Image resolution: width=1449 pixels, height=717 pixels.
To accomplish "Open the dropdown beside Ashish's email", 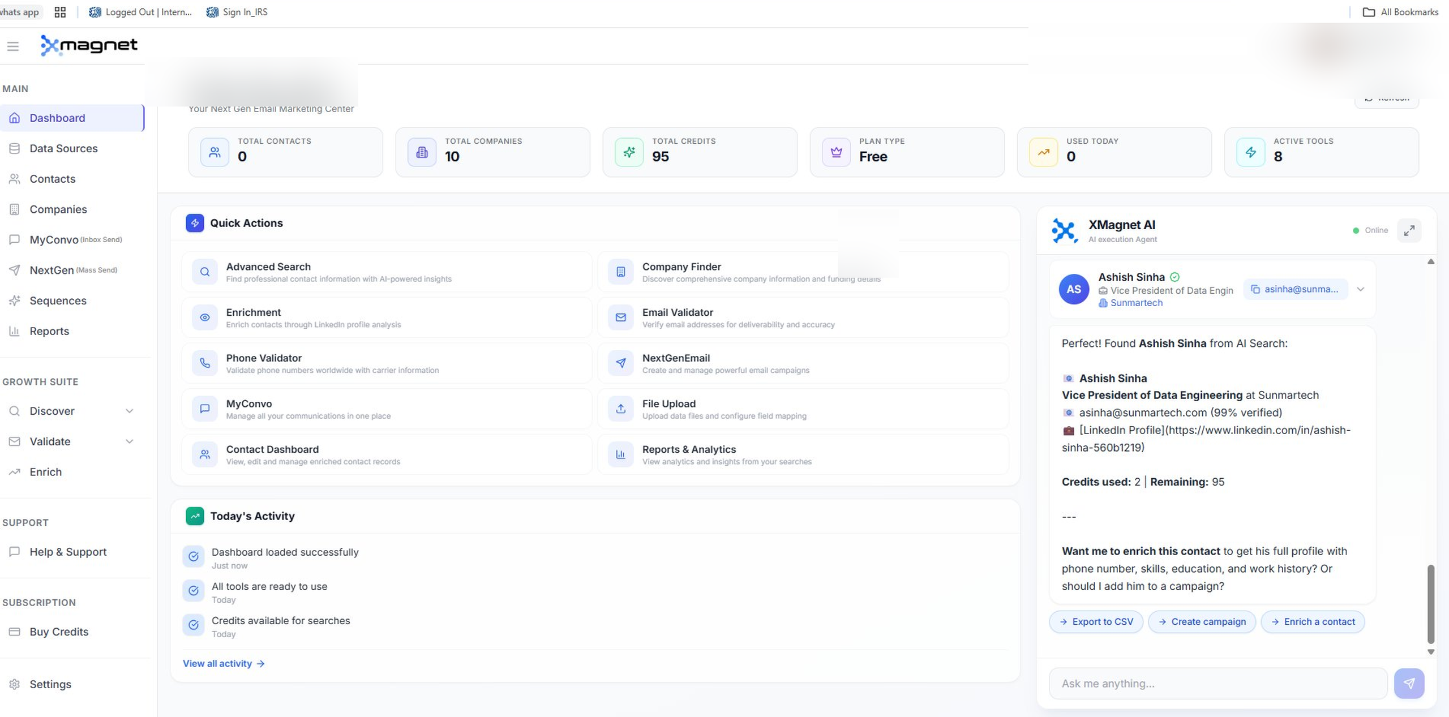I will [1361, 289].
